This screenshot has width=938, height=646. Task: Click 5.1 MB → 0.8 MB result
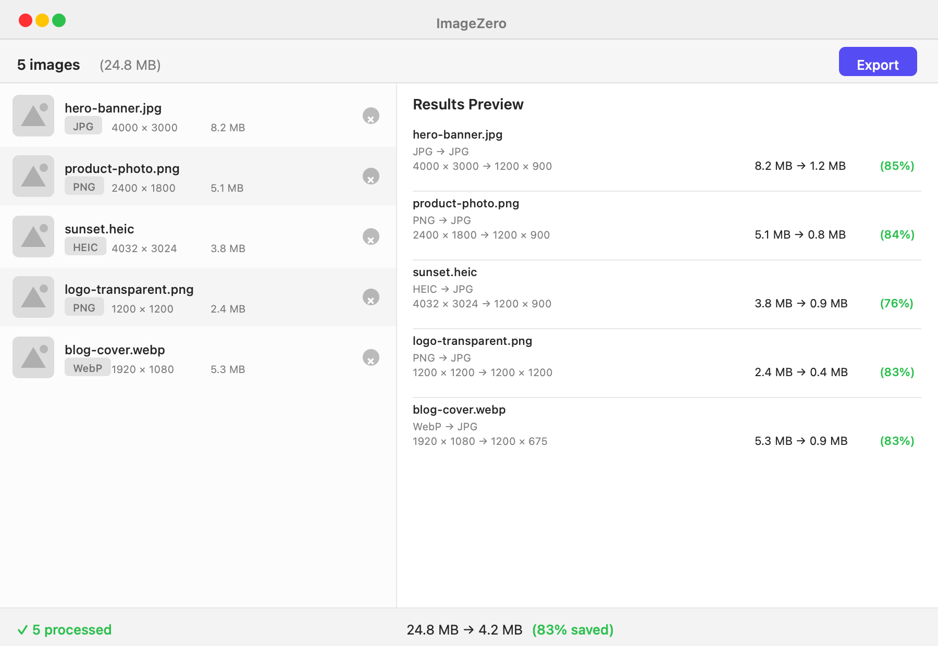tap(800, 234)
